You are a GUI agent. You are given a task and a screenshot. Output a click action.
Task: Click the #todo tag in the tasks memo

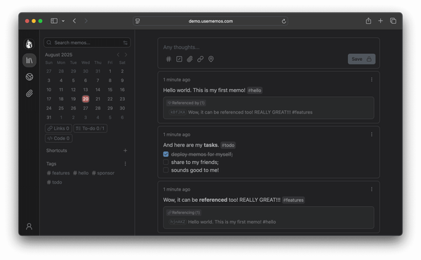click(228, 145)
